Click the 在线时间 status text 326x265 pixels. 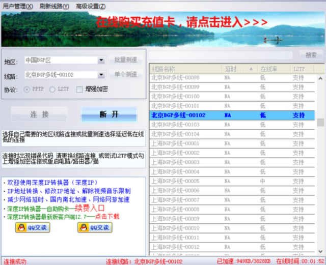click(x=300, y=261)
